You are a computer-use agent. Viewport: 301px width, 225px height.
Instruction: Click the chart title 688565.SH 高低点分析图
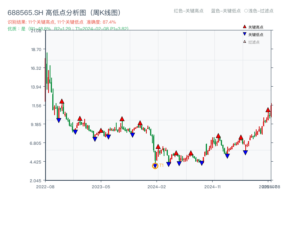click(x=64, y=13)
